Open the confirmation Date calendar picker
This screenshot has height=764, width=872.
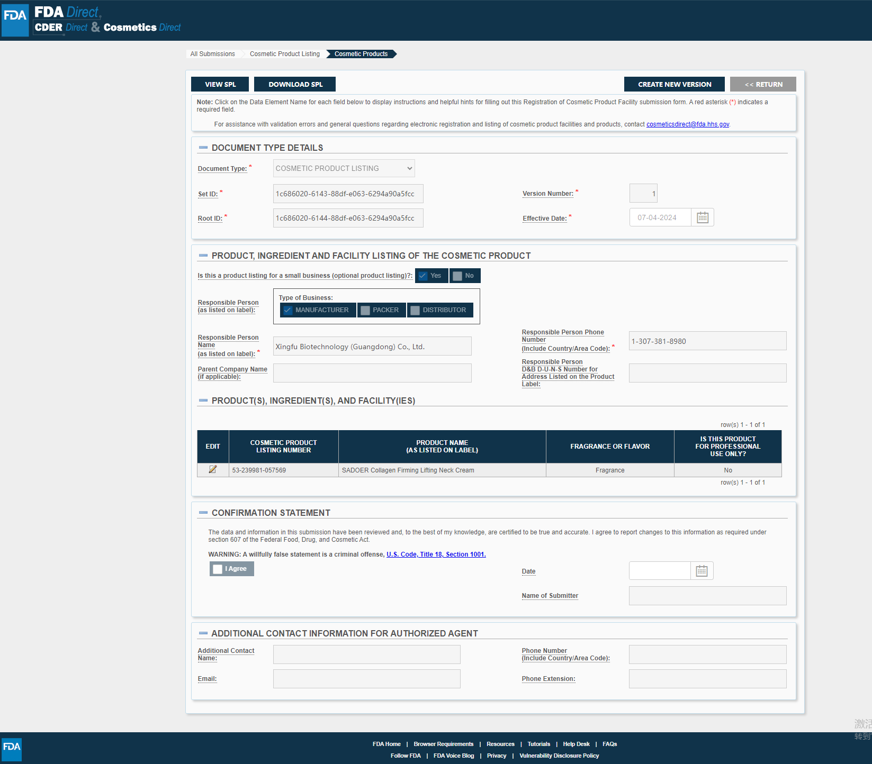[702, 571]
